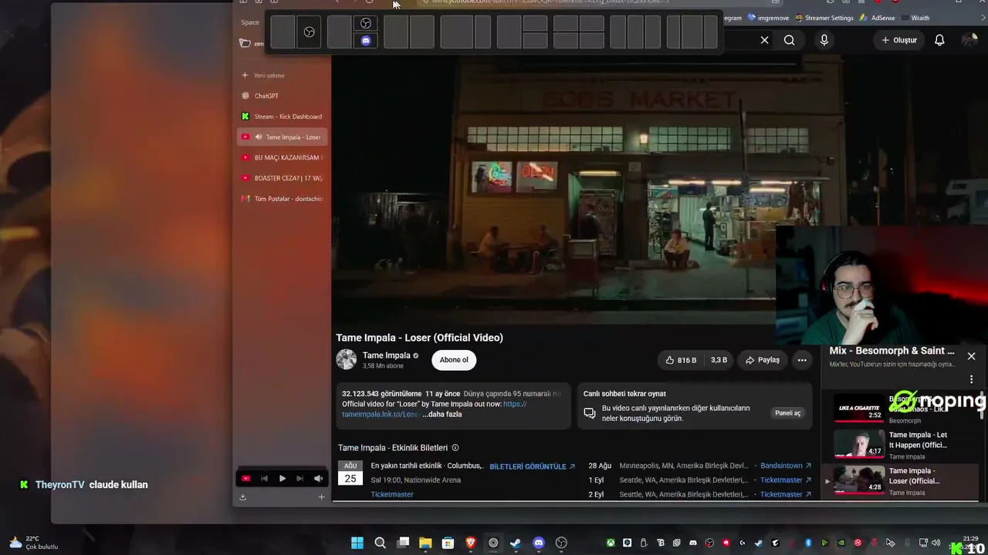
Task: Click the Xbox icon in system tray
Action: click(611, 543)
